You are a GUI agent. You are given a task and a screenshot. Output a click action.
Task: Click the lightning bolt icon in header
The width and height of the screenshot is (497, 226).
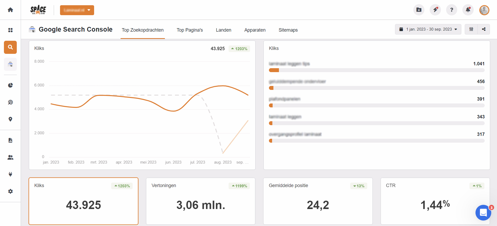435,10
